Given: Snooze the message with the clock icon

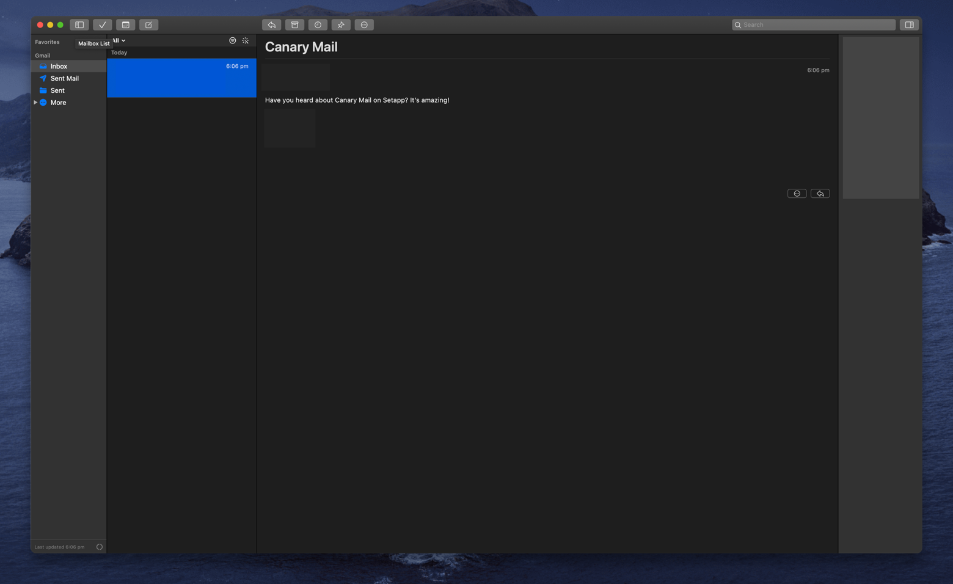Looking at the screenshot, I should 318,25.
